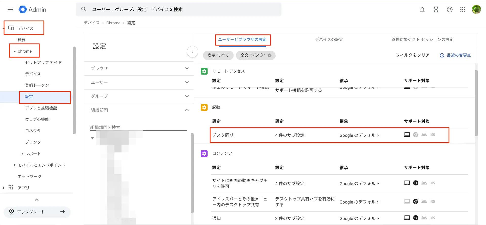
Task: Open the Google apps grid
Action: pyautogui.click(x=462, y=10)
